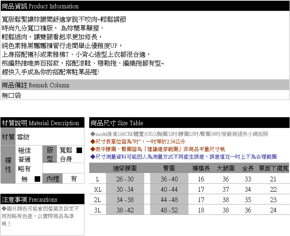Click the 商品資訊 Product Information header
Viewport: 290px width, 236px height.
click(x=145, y=6)
